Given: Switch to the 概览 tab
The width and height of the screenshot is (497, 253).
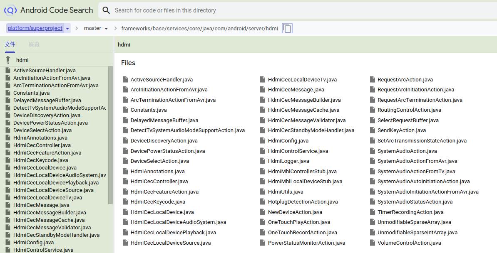Looking at the screenshot, I should coord(34,44).
